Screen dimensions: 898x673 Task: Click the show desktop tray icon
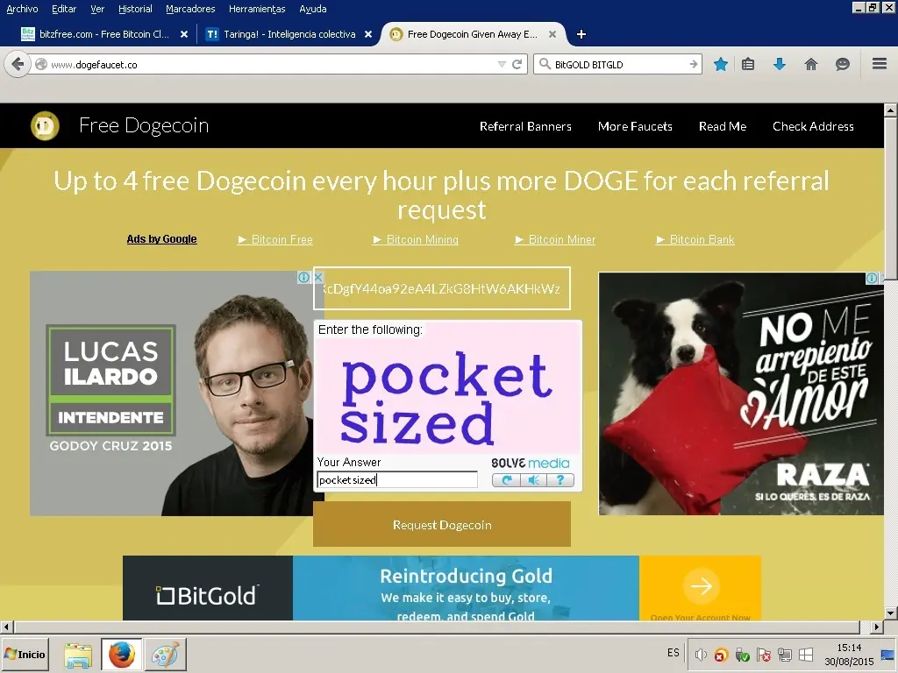pyautogui.click(x=888, y=655)
